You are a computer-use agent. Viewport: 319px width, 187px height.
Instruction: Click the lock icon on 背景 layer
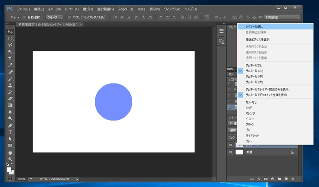tap(292, 152)
